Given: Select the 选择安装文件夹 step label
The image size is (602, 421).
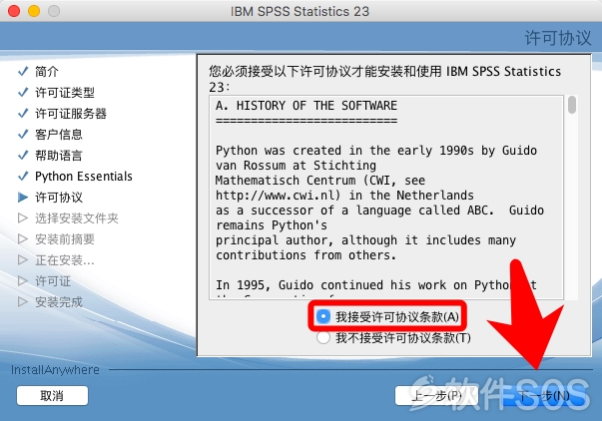Looking at the screenshot, I should 77,218.
